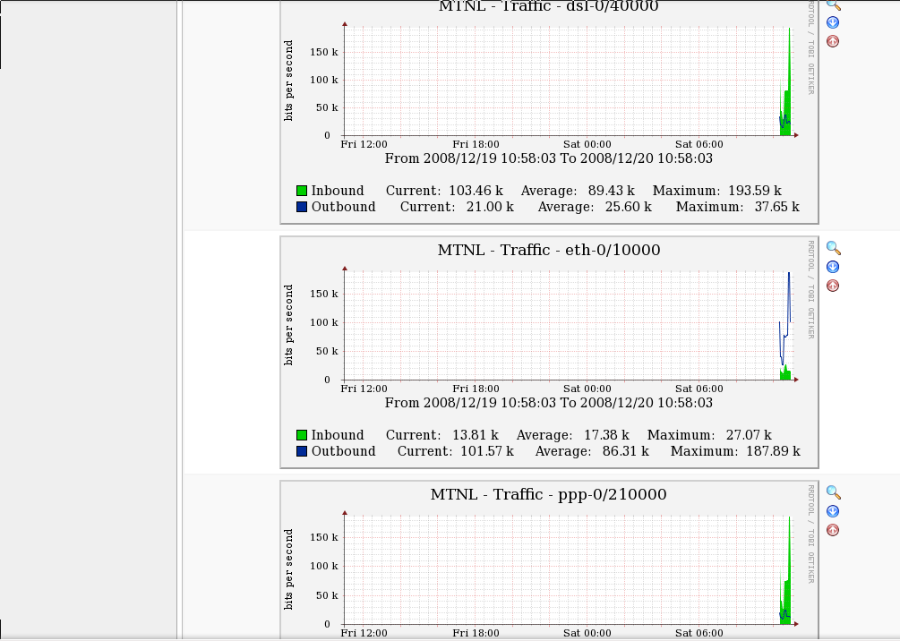Image resolution: width=900 pixels, height=641 pixels.
Task: Zoom the eth-0/10000 graph with magnifier icon
Action: click(834, 248)
